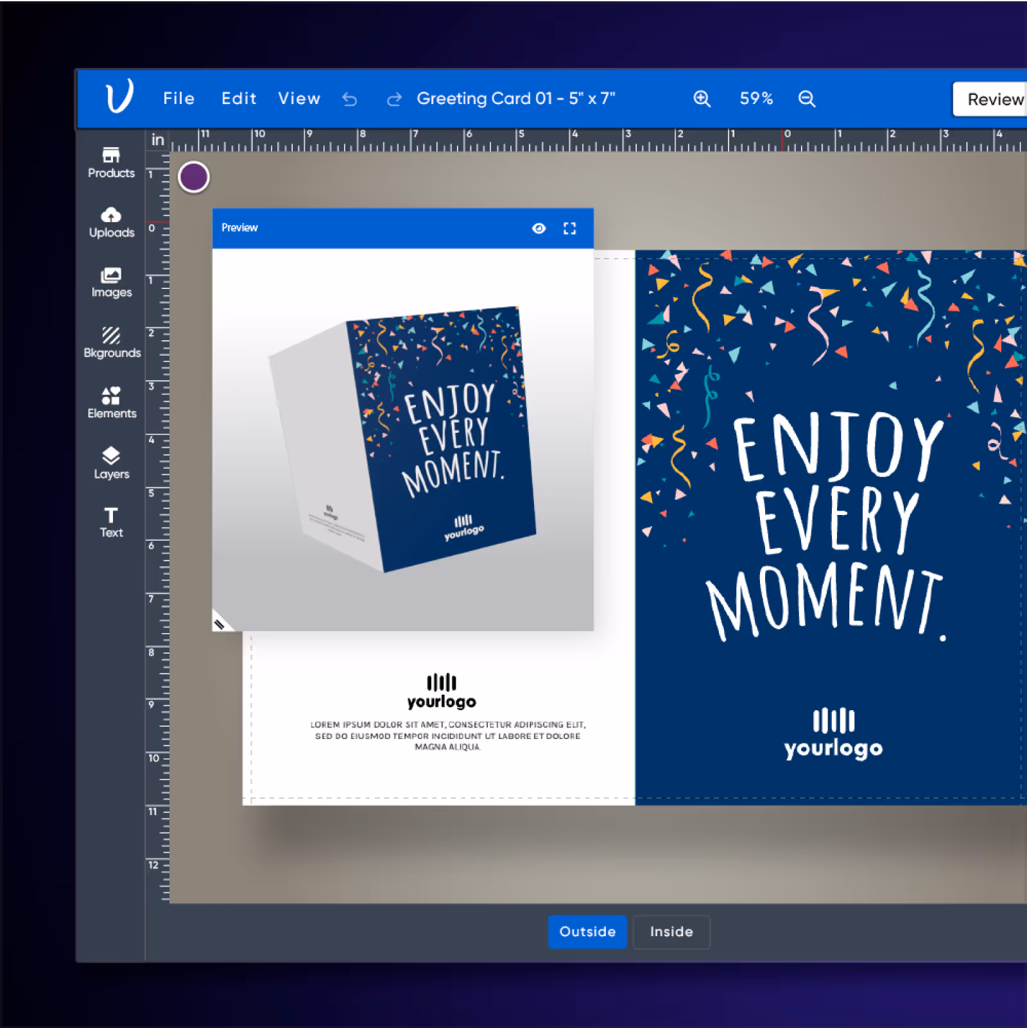Undo the last action

(x=350, y=98)
